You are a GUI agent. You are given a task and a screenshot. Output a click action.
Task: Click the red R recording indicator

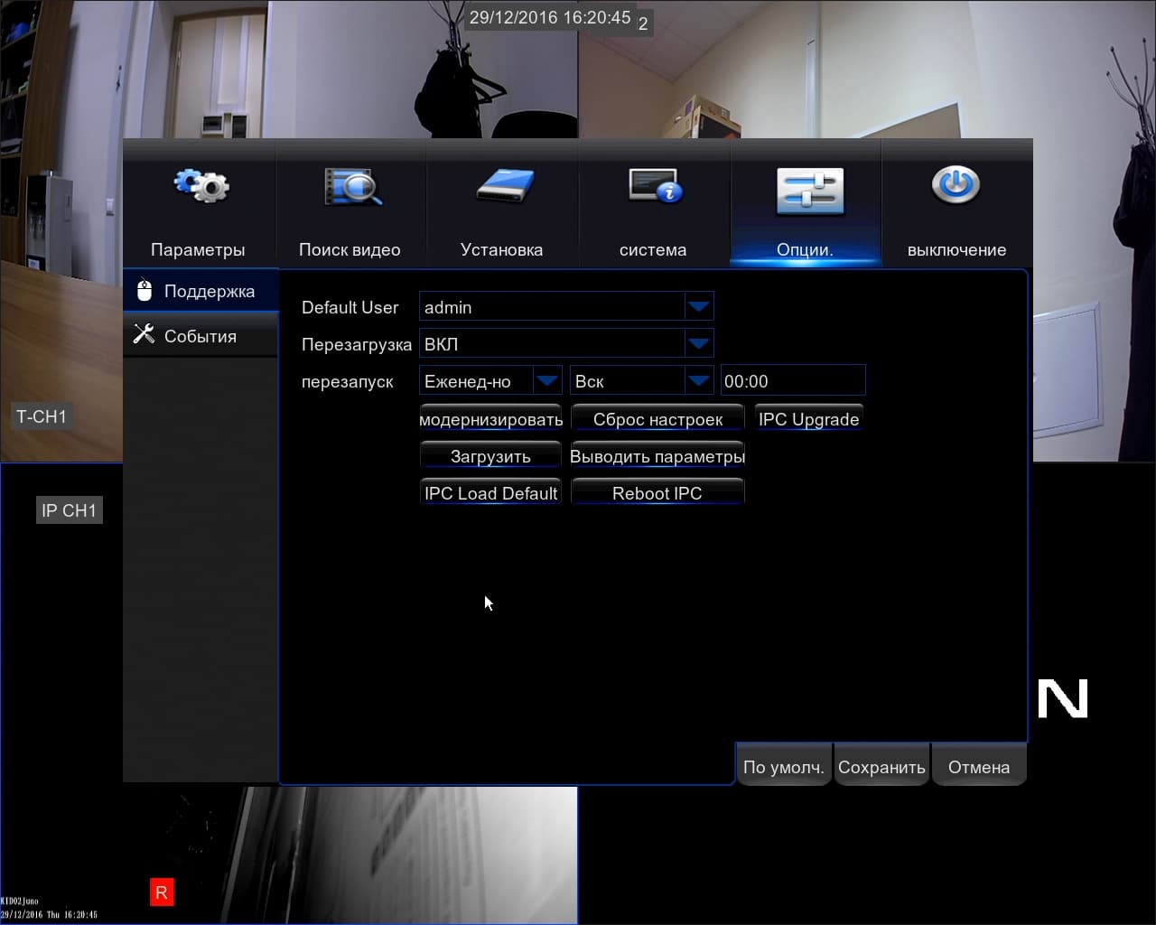click(x=162, y=892)
